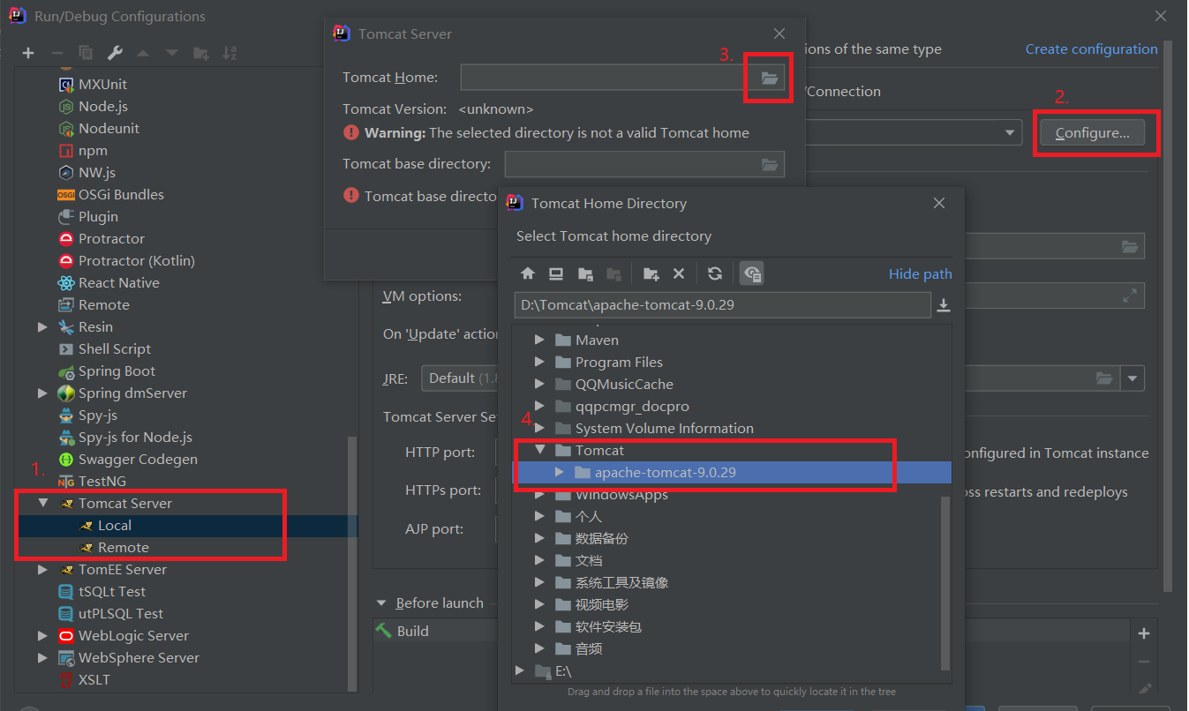The height and width of the screenshot is (711, 1189).
Task: Click directory tree vertical scrollbar
Action: [x=945, y=582]
